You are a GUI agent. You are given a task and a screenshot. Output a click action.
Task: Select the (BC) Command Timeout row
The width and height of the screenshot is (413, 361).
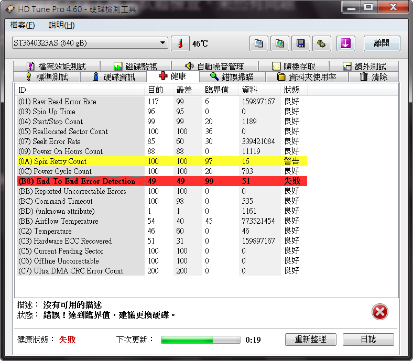point(162,201)
